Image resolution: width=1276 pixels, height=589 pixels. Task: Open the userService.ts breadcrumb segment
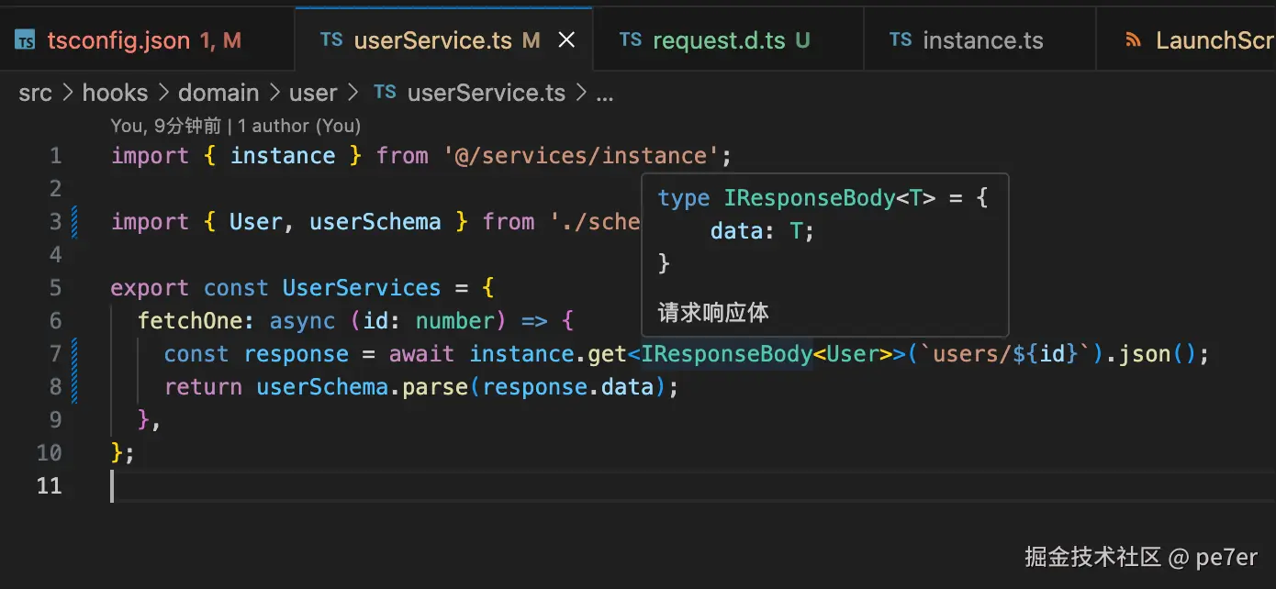487,93
